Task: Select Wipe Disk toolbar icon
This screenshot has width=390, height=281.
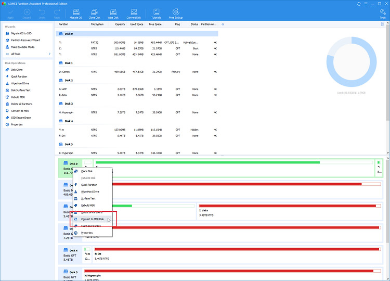Action: point(113,14)
